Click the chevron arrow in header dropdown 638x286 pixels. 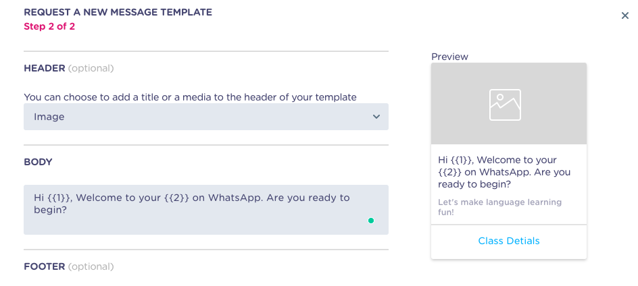point(376,117)
